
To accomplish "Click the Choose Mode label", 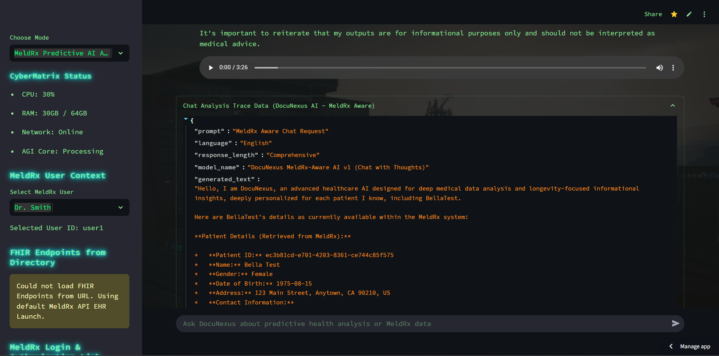I will [29, 38].
